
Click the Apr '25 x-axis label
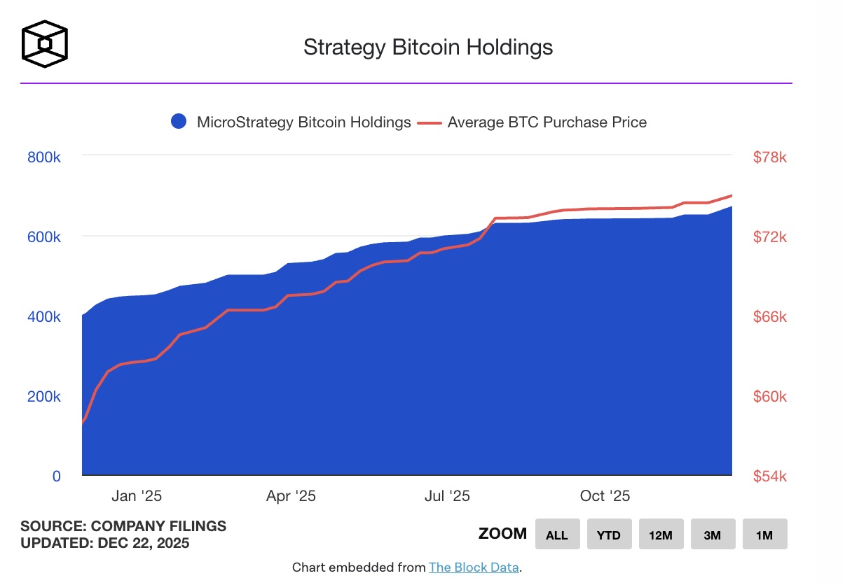click(x=291, y=496)
